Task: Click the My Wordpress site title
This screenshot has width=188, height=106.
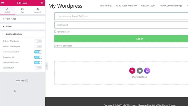Action: tap(65, 6)
